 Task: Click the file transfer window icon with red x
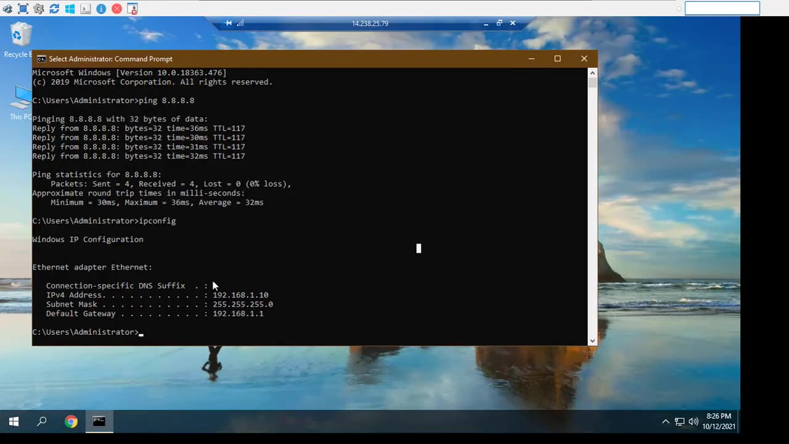tap(133, 9)
